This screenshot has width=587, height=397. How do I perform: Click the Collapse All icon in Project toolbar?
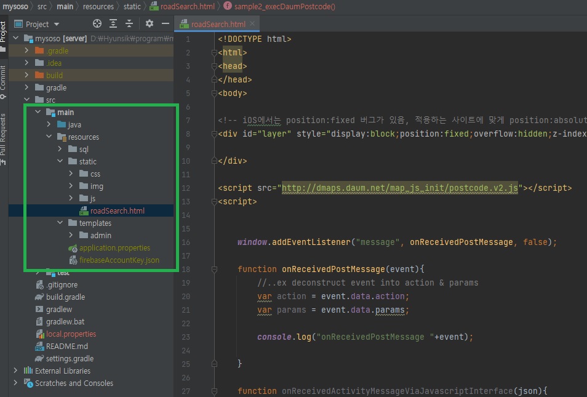(x=129, y=23)
